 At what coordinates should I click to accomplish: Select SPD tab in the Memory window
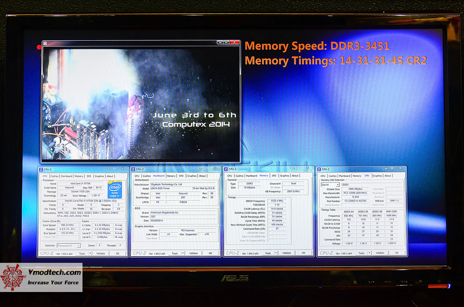tap(274, 176)
